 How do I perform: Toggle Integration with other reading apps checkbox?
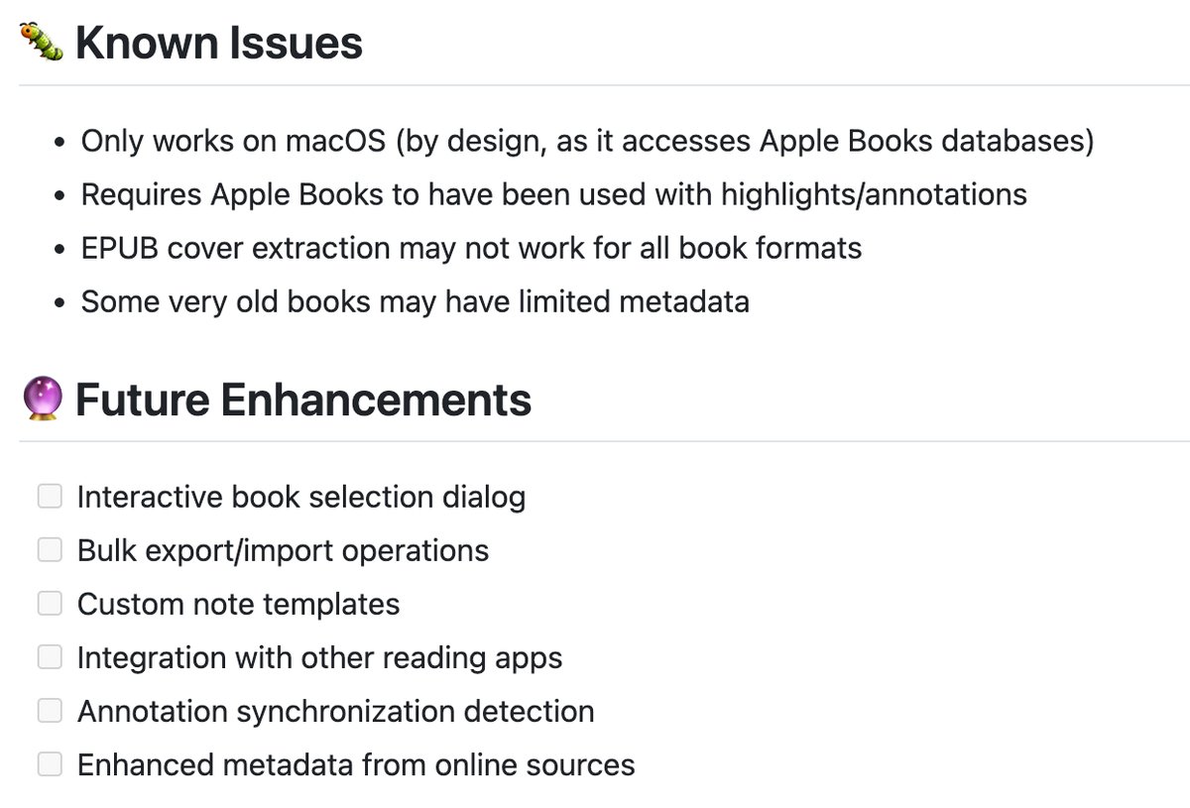pyautogui.click(x=50, y=656)
